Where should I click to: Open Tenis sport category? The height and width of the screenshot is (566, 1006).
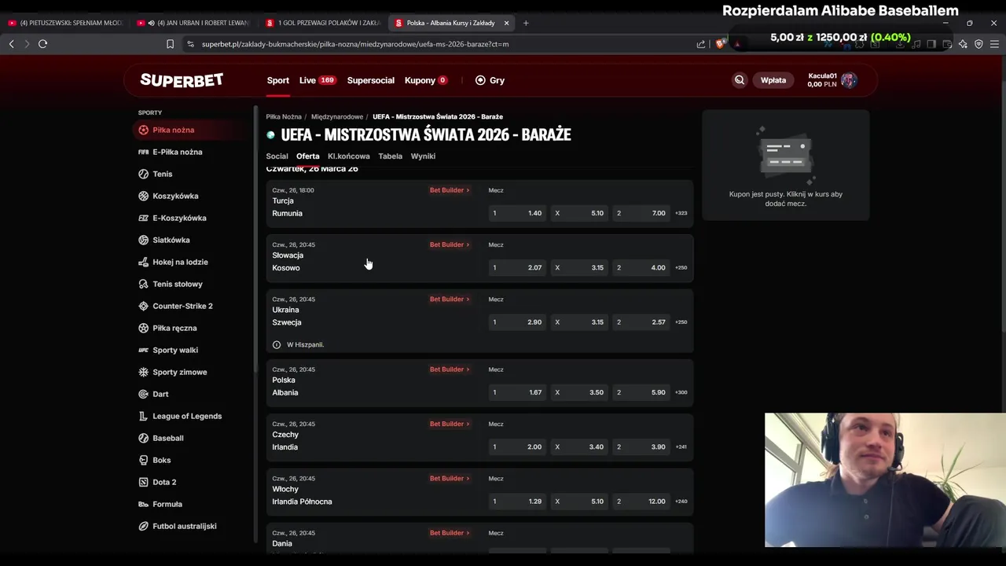coord(162,174)
